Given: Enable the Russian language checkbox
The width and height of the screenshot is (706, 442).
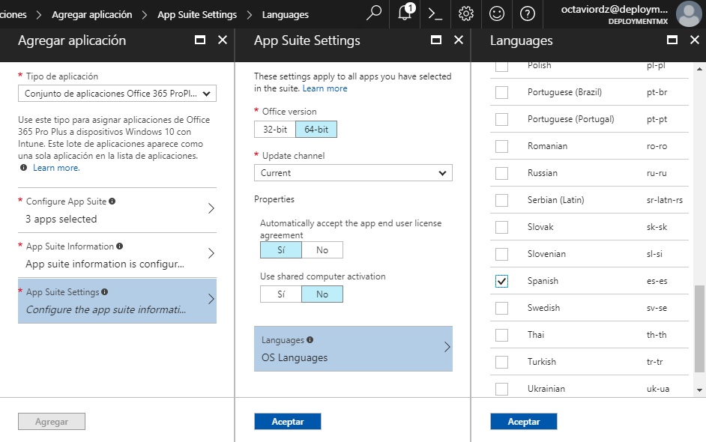Looking at the screenshot, I should [501, 173].
